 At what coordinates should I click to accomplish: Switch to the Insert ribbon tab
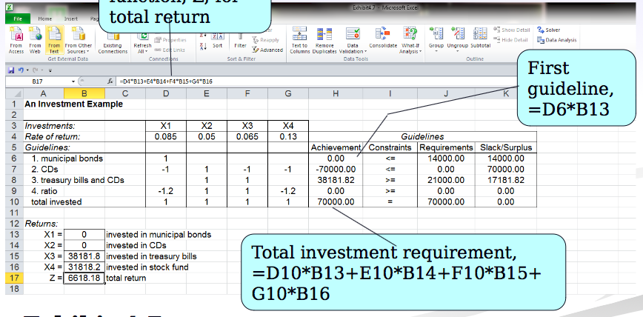[x=70, y=19]
